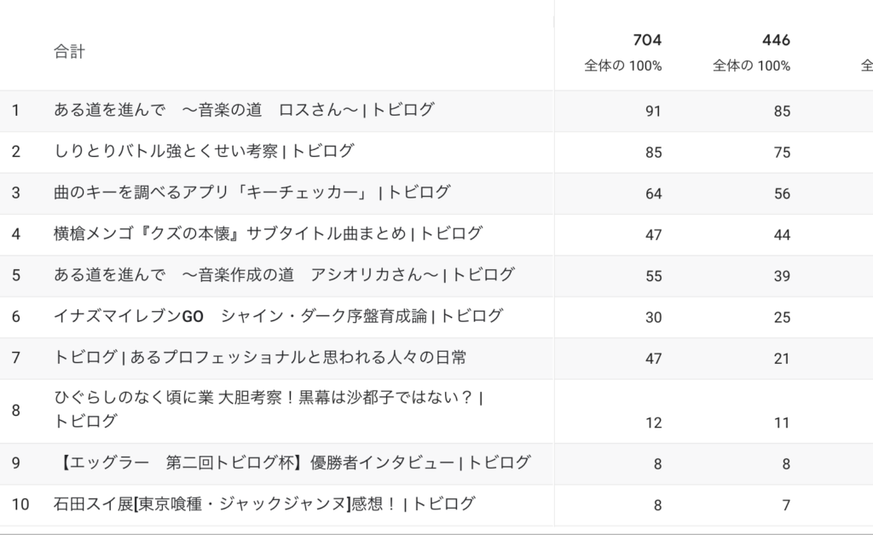This screenshot has height=535, width=873.
Task: Click value 75 in しりとりバトル row
Action: point(782,152)
